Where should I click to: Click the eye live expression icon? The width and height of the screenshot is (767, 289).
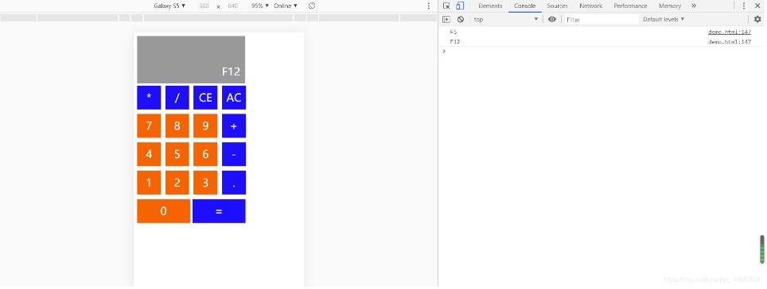click(x=551, y=20)
